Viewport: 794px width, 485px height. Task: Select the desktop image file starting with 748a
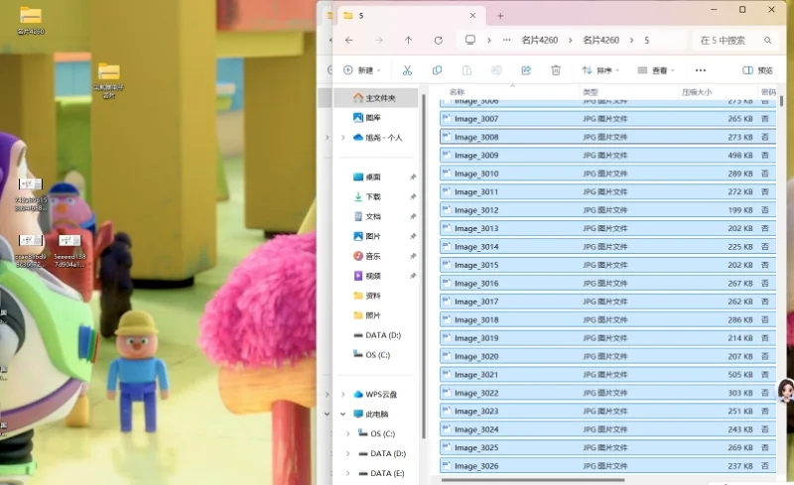click(x=31, y=194)
